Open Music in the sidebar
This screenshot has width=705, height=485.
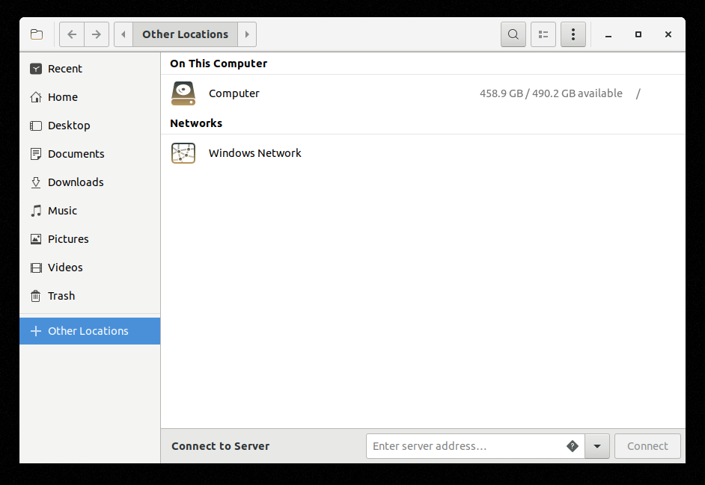[x=90, y=211]
